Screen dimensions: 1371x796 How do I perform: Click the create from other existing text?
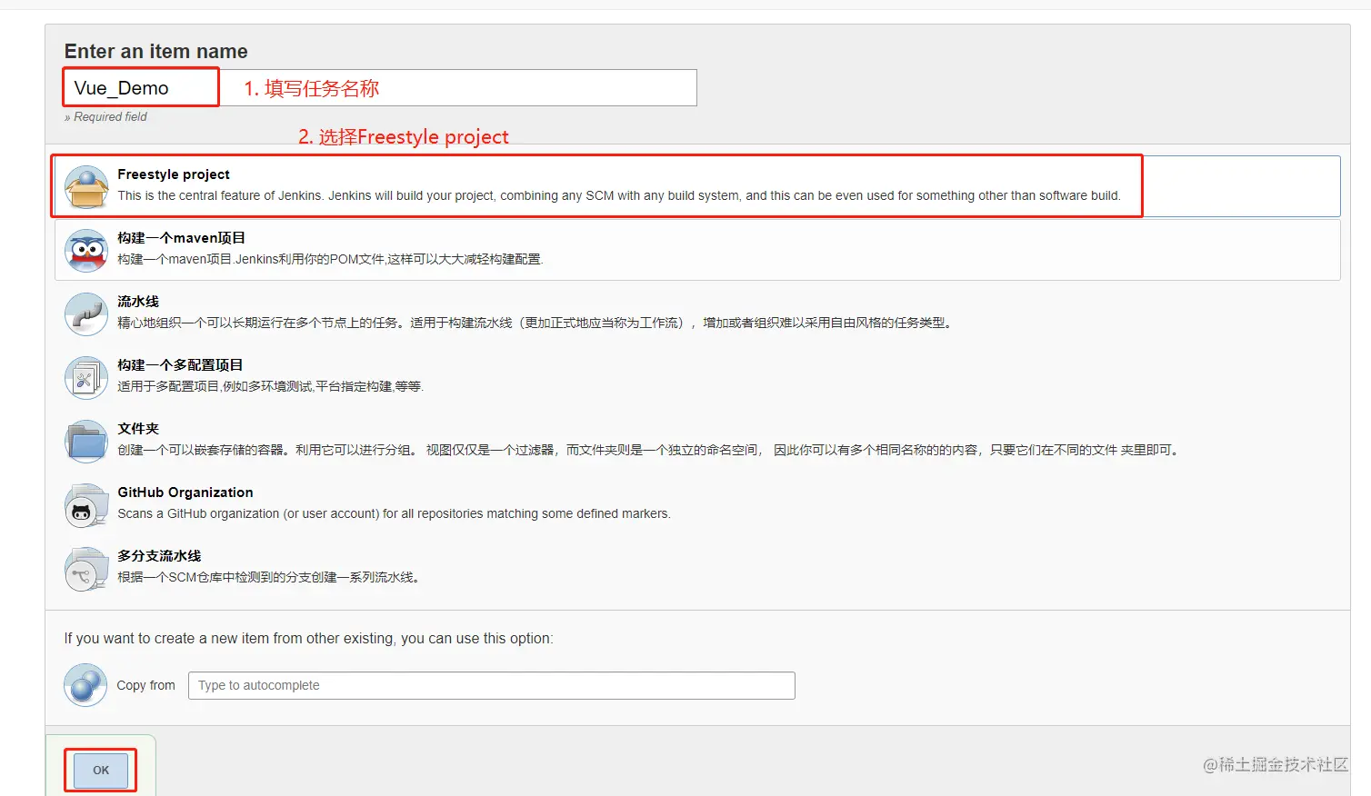[x=308, y=638]
